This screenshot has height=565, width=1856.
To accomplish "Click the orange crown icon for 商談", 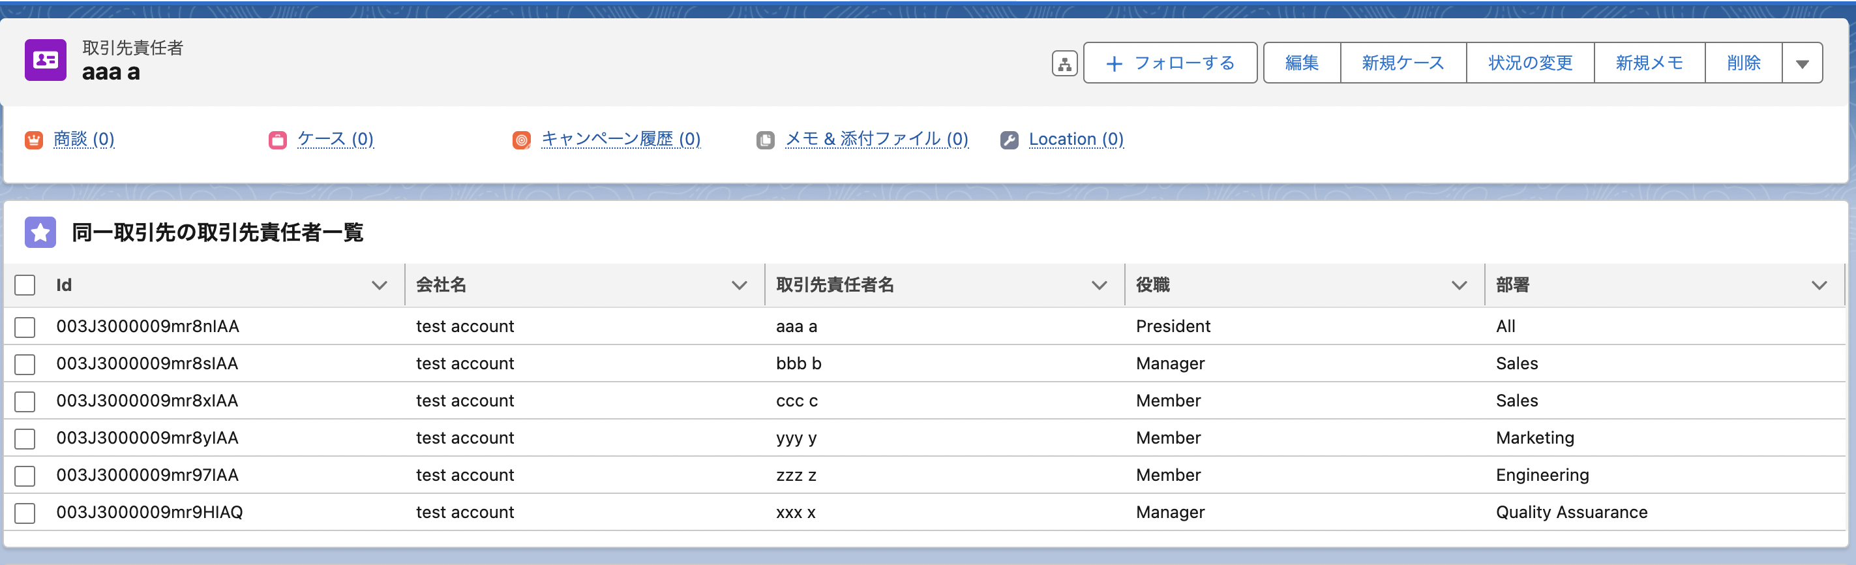I will (34, 140).
